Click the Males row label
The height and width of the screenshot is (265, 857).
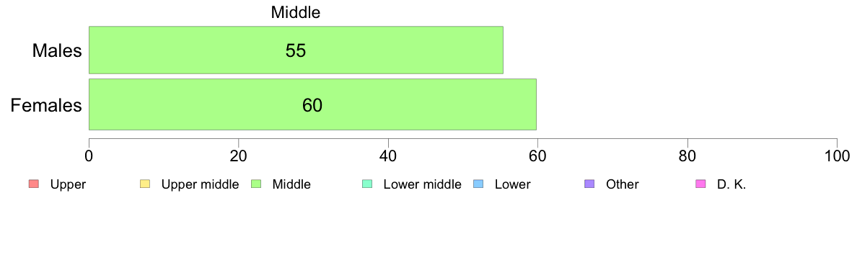(57, 50)
